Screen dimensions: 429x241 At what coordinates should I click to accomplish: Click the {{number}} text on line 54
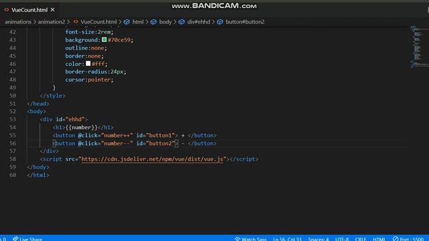81,127
